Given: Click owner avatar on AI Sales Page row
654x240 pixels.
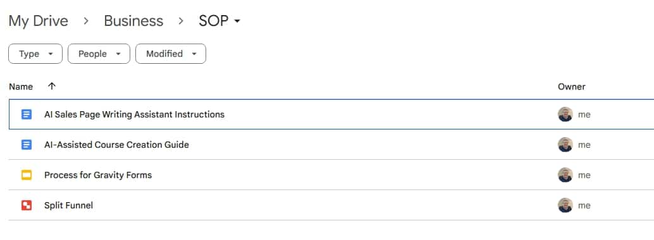Looking at the screenshot, I should click(x=565, y=114).
